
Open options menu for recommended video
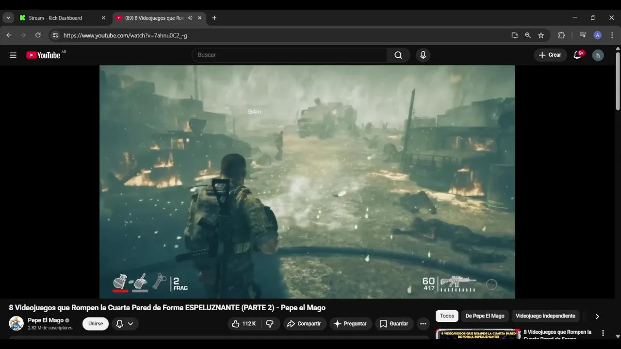point(603,333)
